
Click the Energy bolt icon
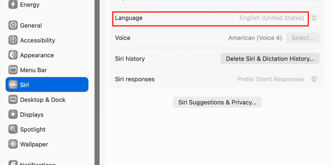[x=13, y=5]
